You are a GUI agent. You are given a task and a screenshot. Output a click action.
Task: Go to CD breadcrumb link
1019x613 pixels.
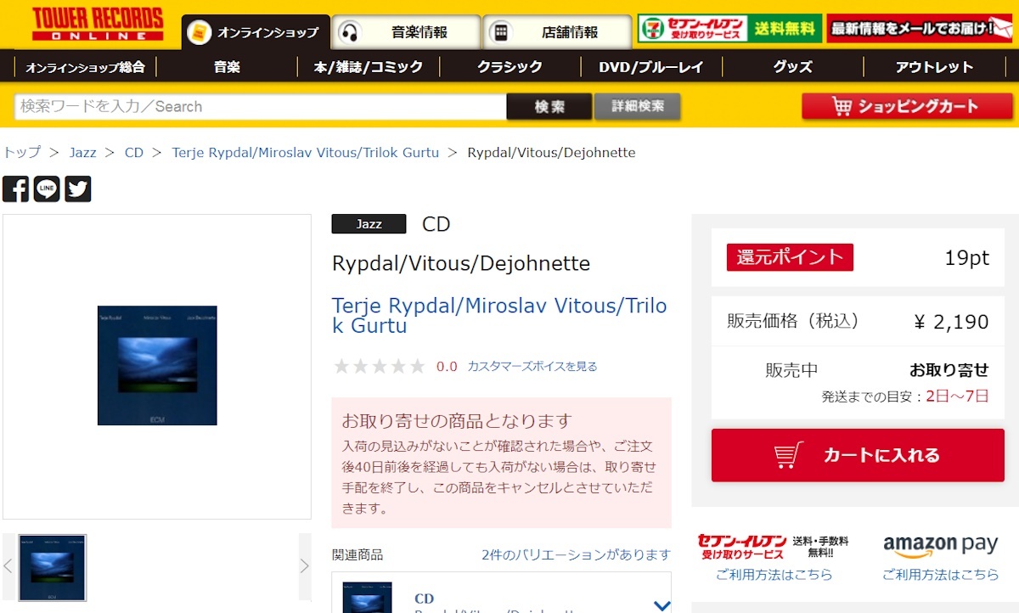pyautogui.click(x=134, y=153)
